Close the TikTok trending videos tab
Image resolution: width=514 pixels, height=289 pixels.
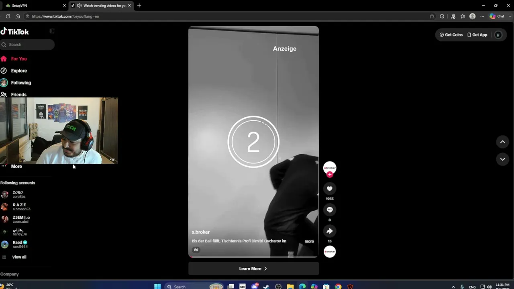(129, 6)
